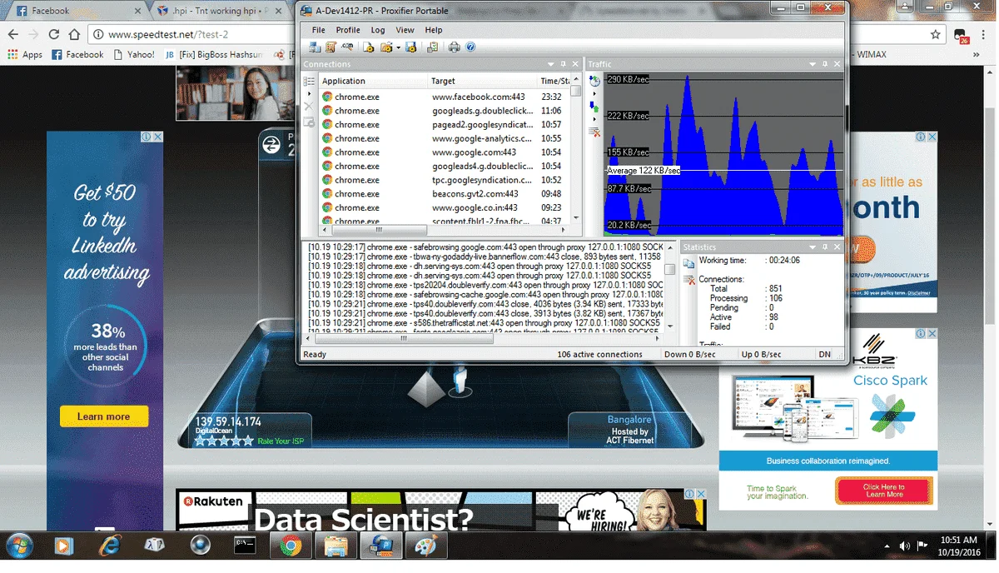The width and height of the screenshot is (999, 573).
Task: Click the Chrome back arrow
Action: click(x=13, y=35)
